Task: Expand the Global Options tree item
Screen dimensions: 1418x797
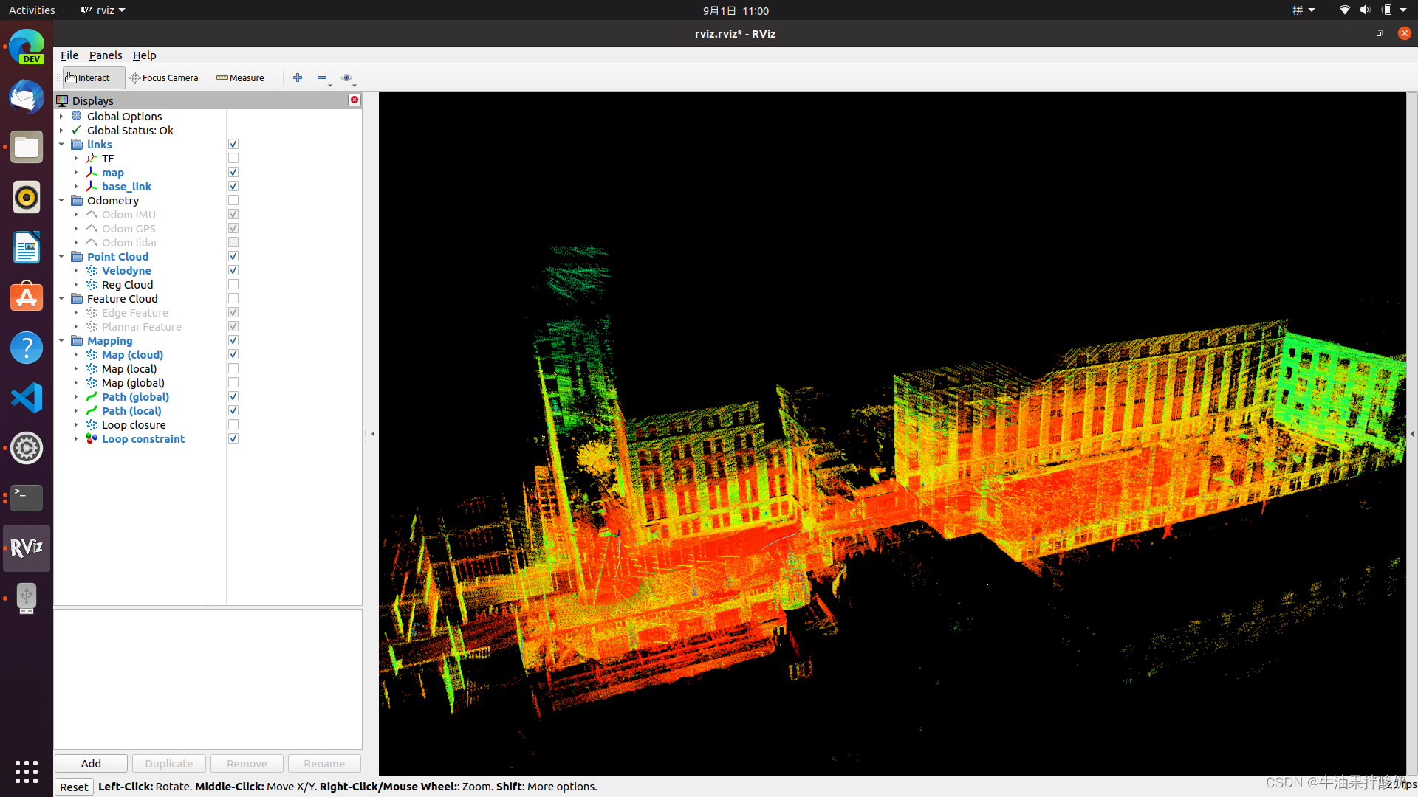Action: (x=61, y=117)
